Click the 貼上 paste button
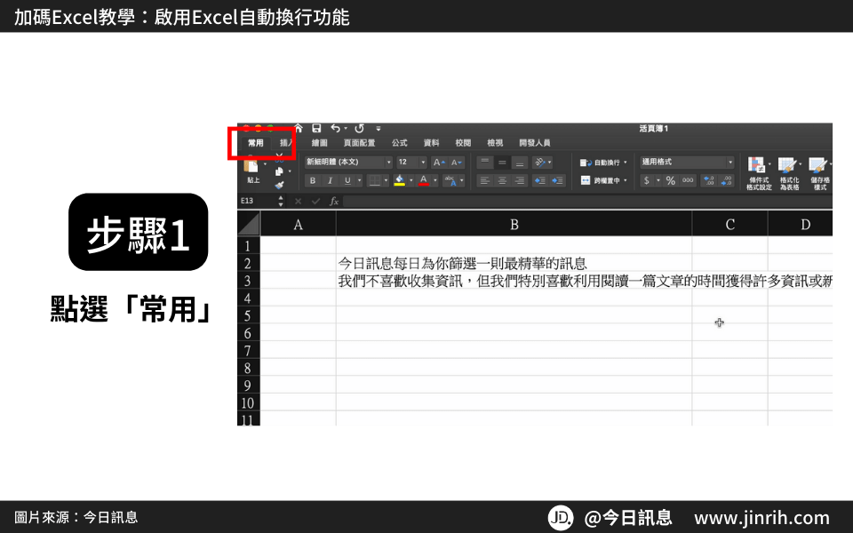 tap(253, 171)
